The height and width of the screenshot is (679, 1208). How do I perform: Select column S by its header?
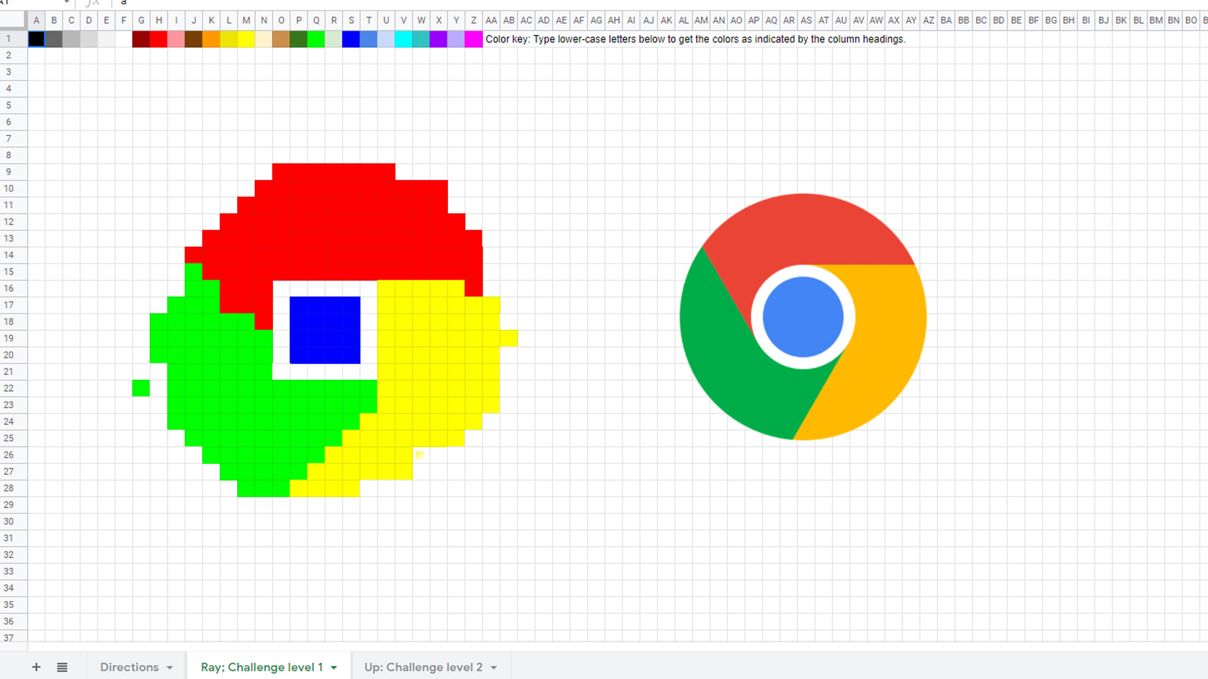(351, 20)
